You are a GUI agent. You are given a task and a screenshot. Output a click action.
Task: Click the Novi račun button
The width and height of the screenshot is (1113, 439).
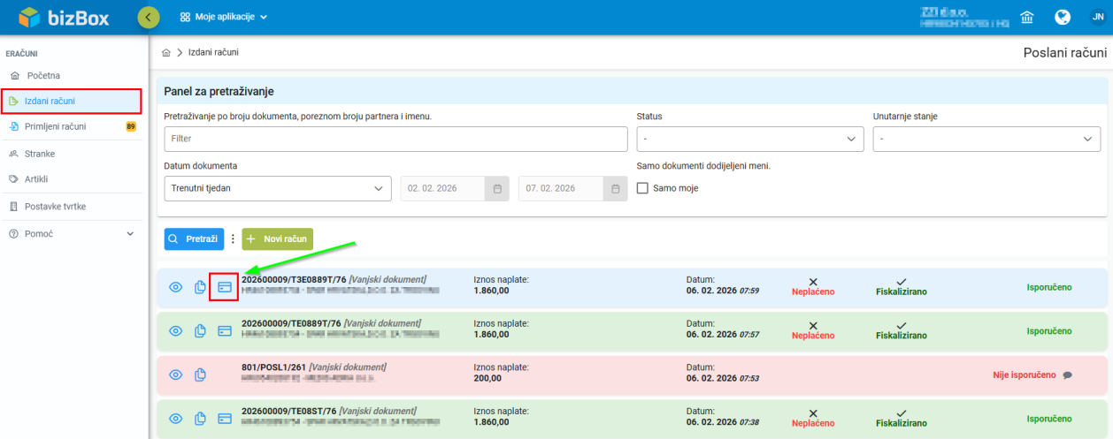point(278,239)
